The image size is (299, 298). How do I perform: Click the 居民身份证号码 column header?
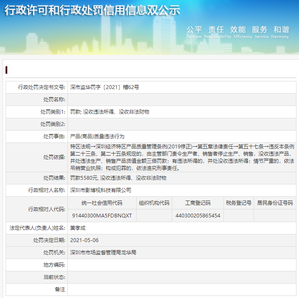pos(275,203)
